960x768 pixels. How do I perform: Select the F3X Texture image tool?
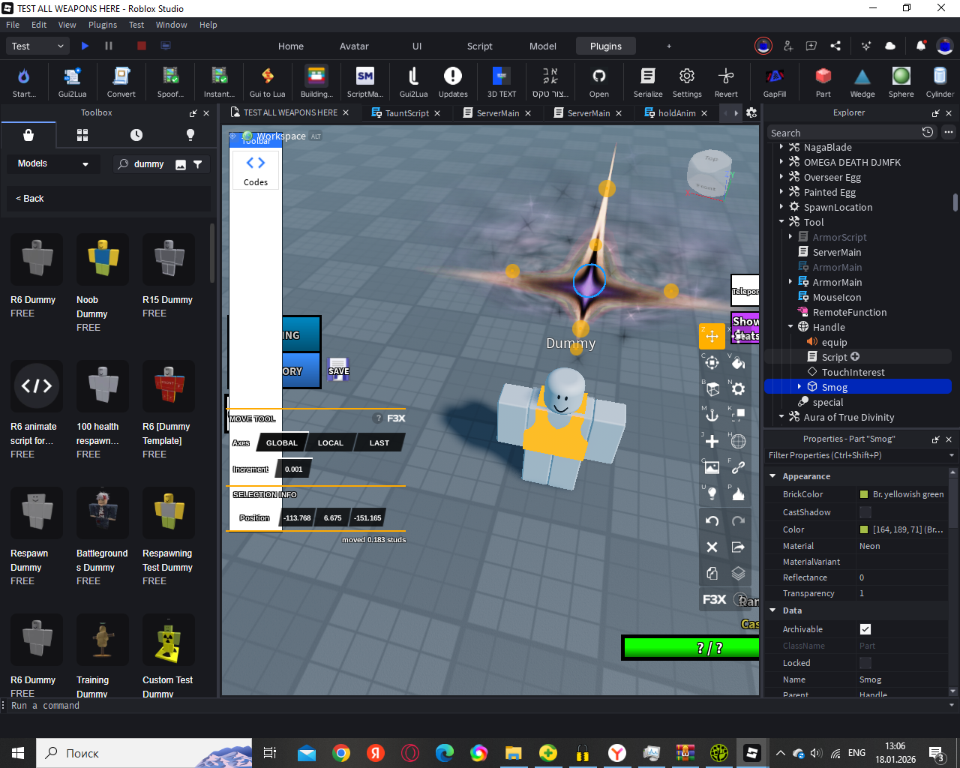click(x=712, y=468)
